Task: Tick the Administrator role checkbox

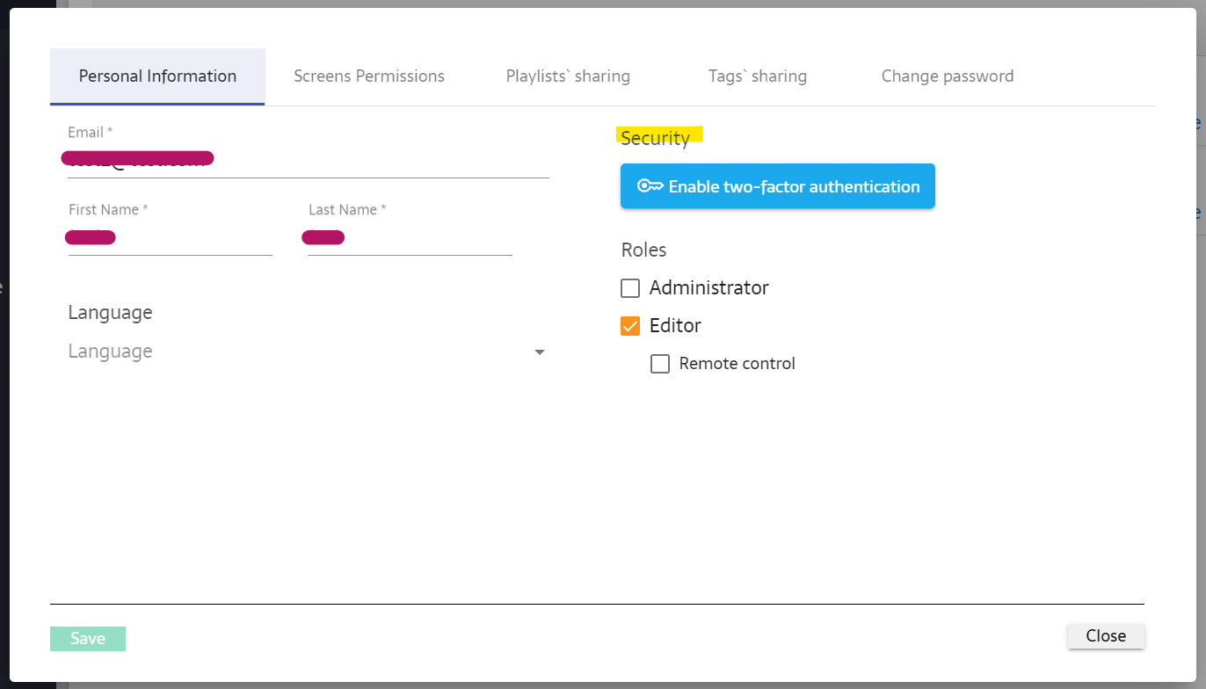Action: click(x=630, y=288)
